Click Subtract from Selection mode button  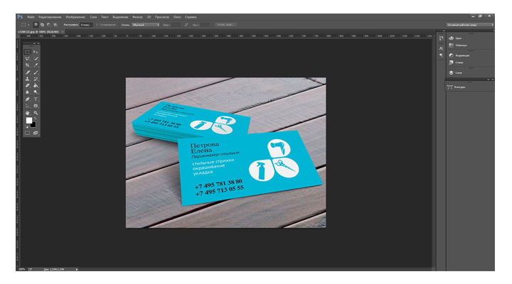coord(48,25)
